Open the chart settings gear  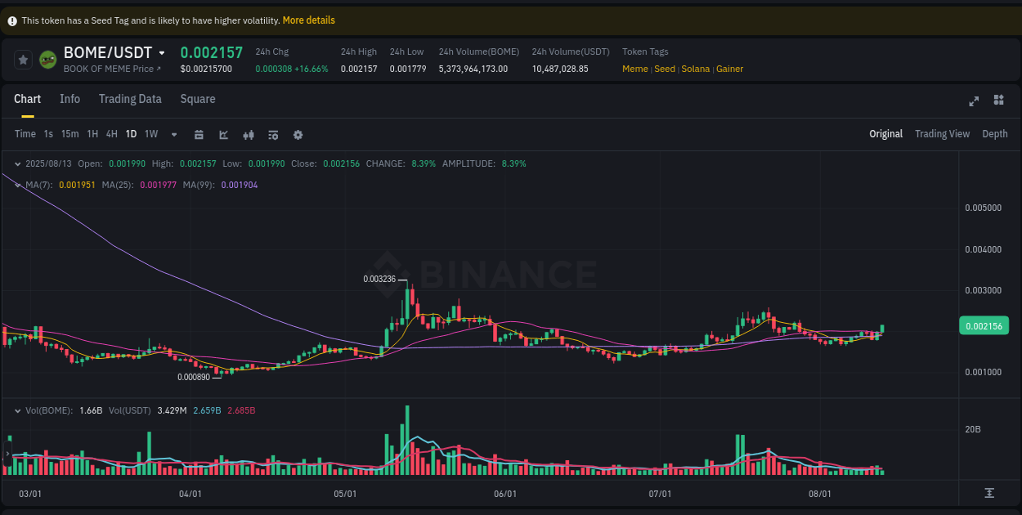point(298,133)
